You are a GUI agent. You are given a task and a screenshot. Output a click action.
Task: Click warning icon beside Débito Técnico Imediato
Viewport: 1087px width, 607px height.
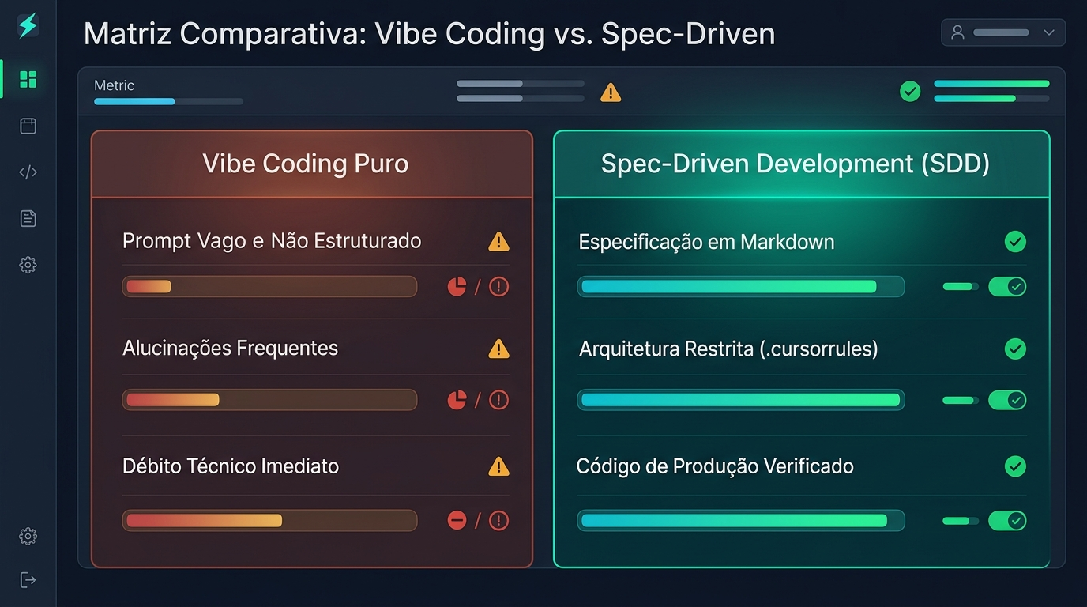[498, 466]
